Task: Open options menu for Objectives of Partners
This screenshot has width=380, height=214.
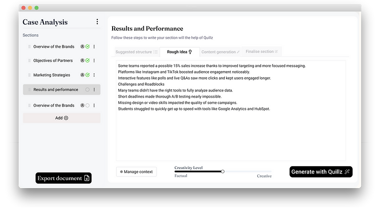Action: click(x=94, y=61)
